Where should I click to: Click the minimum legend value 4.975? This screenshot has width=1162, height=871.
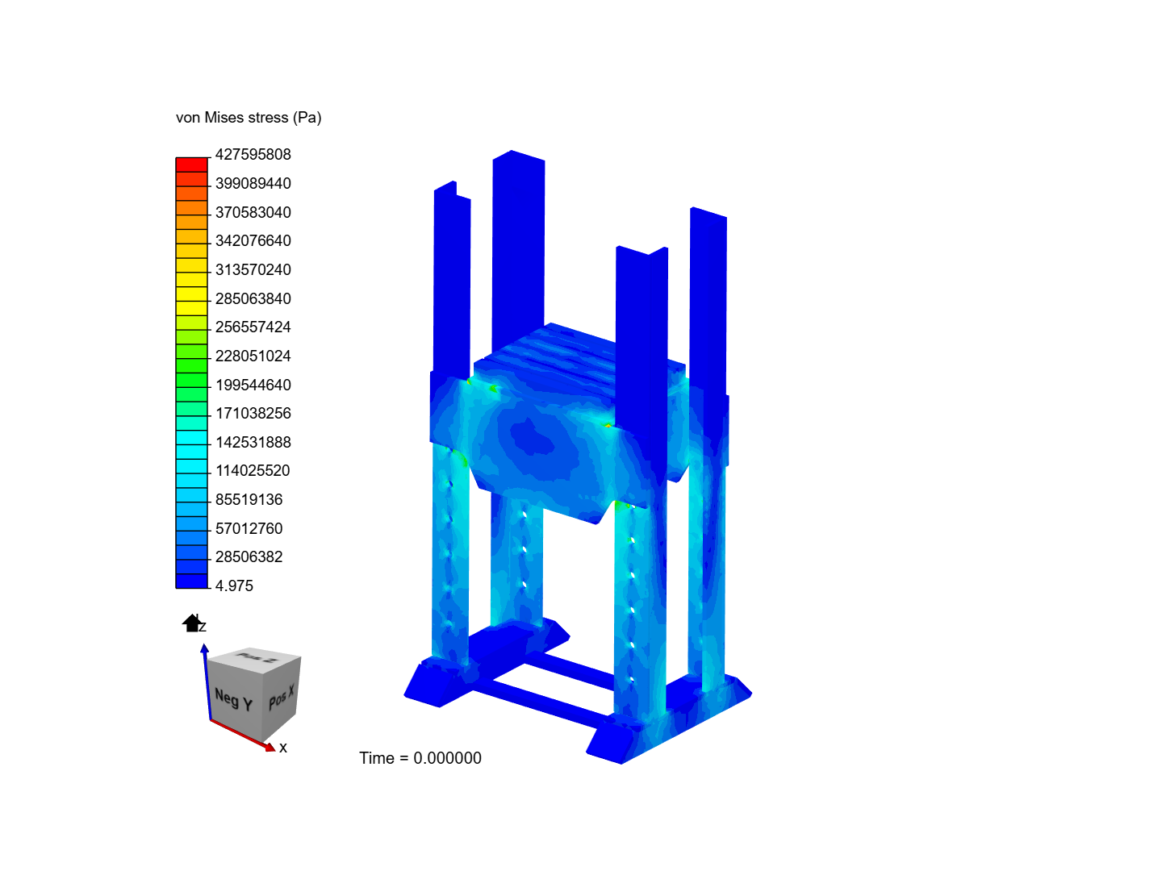[x=234, y=586]
